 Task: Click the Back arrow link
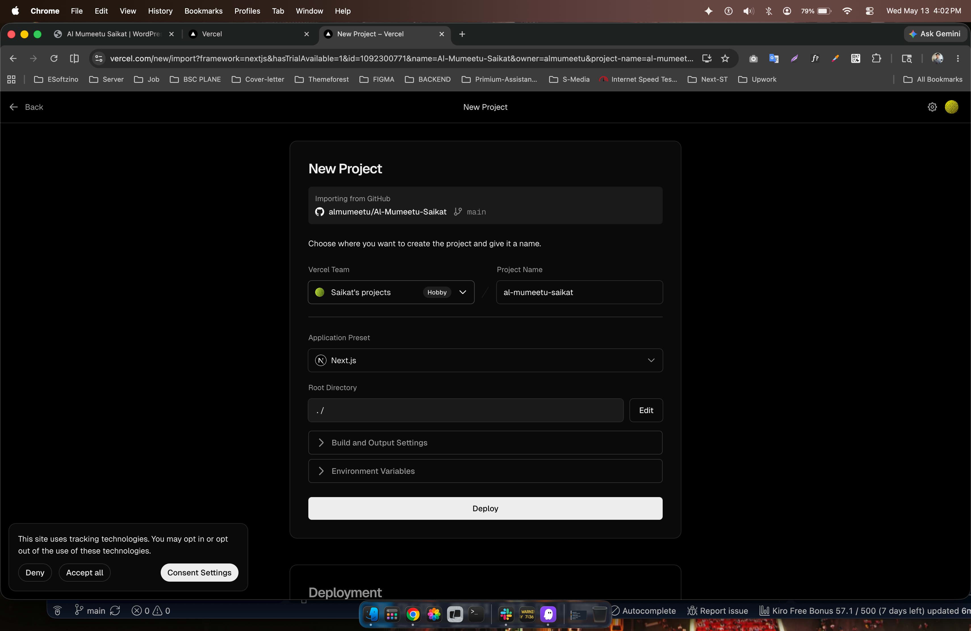pyautogui.click(x=26, y=107)
